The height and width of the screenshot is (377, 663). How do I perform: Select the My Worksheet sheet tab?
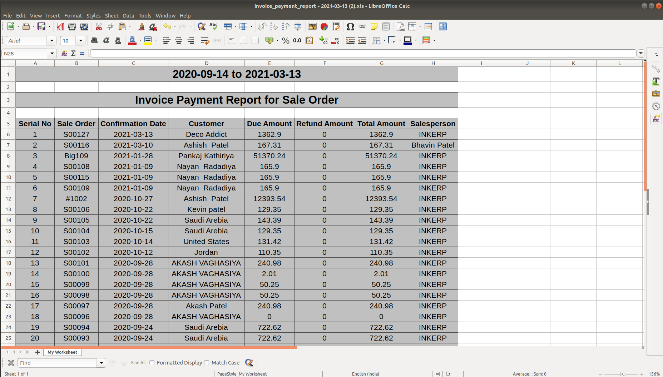tap(63, 352)
